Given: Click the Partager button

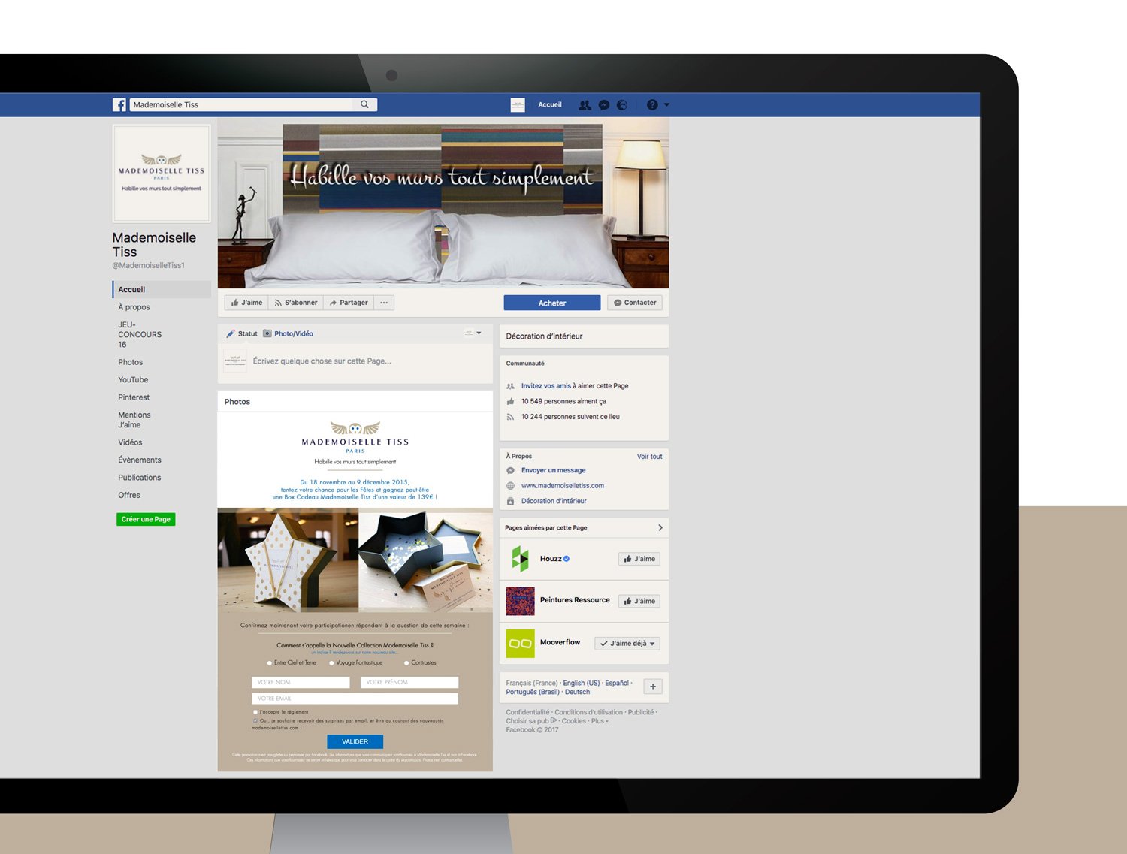Looking at the screenshot, I should click(x=349, y=303).
